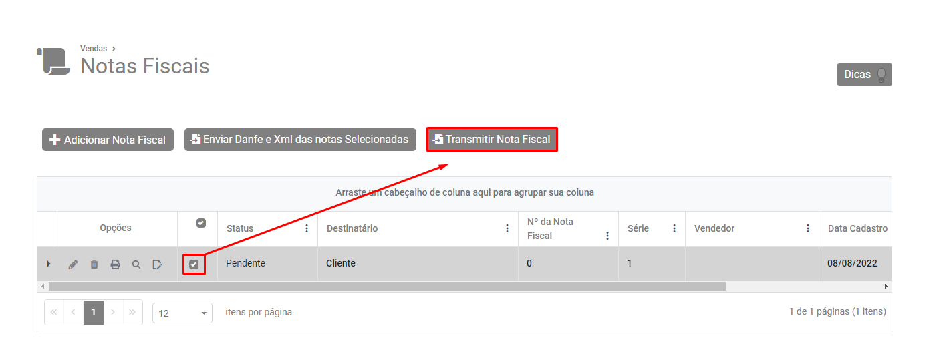The image size is (951, 354).
Task: Click Enviar Danfe e Xml button
Action: pos(300,140)
